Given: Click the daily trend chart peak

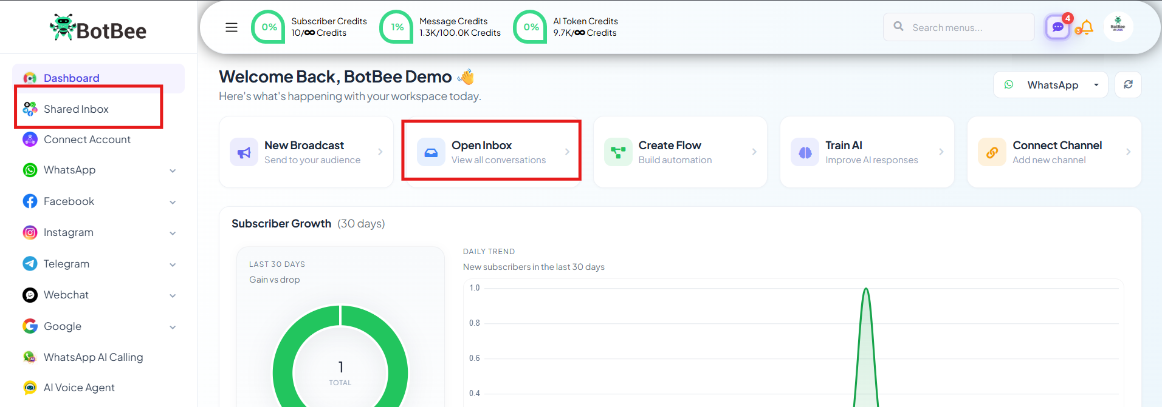Looking at the screenshot, I should coord(866,289).
